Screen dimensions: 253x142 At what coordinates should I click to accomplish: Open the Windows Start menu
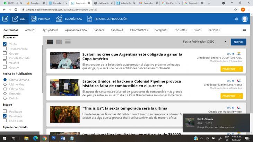(5, 138)
